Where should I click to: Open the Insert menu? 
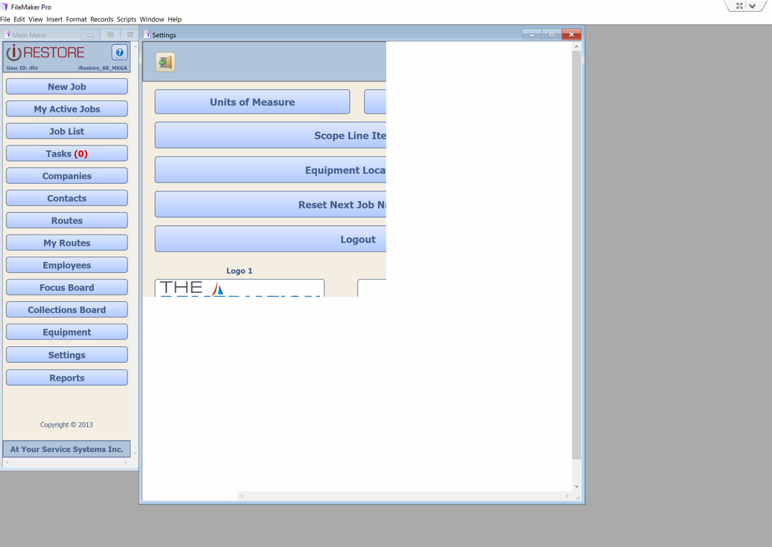click(x=54, y=19)
